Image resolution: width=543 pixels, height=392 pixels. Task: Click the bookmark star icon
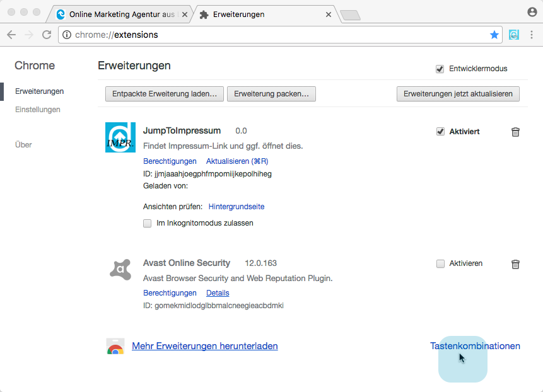tap(494, 35)
